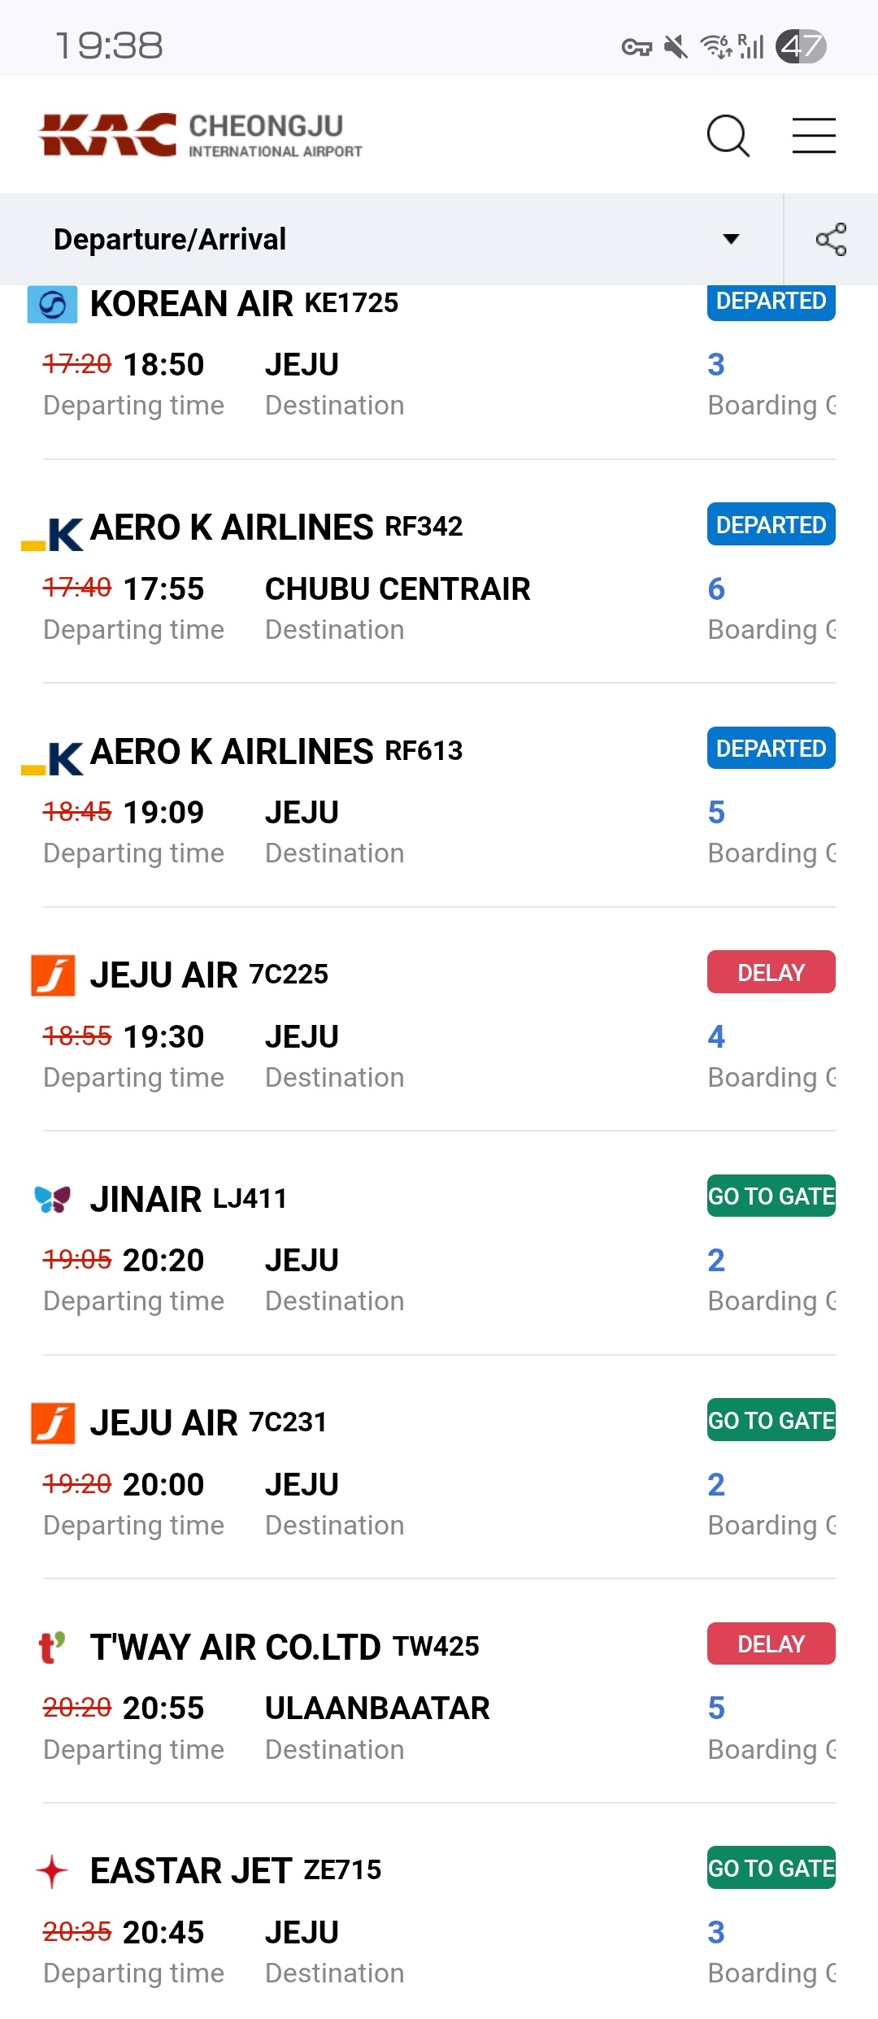This screenshot has height=2019, width=878.
Task: Tap the Korean Air logo icon
Action: coord(53,305)
